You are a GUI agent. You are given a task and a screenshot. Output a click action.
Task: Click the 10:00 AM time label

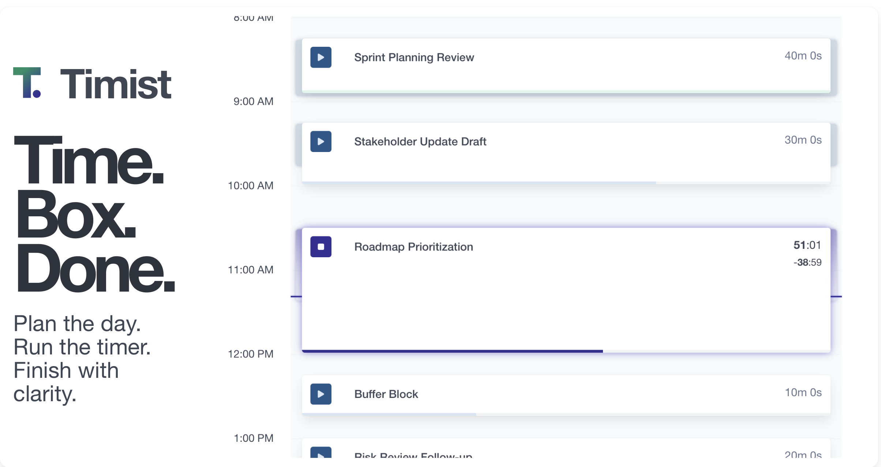[x=250, y=186]
